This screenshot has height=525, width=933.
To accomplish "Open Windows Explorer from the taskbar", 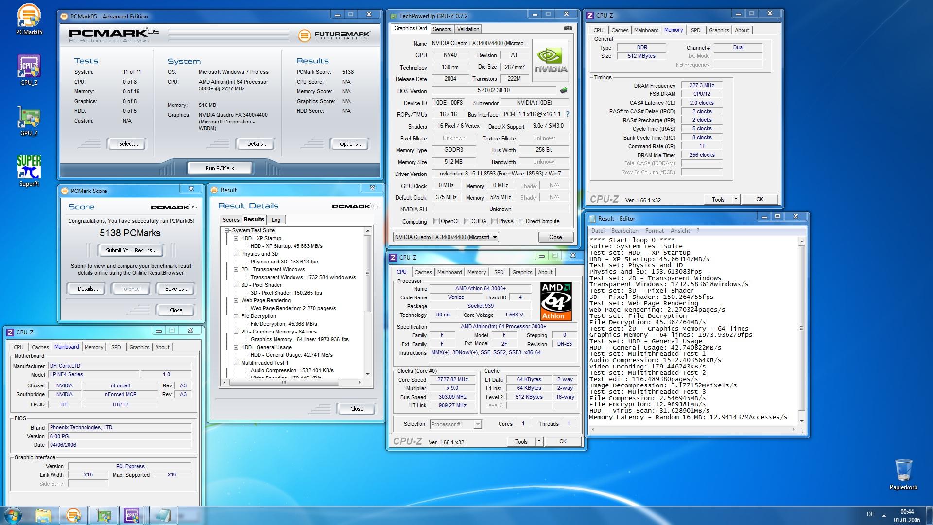I will tap(43, 515).
